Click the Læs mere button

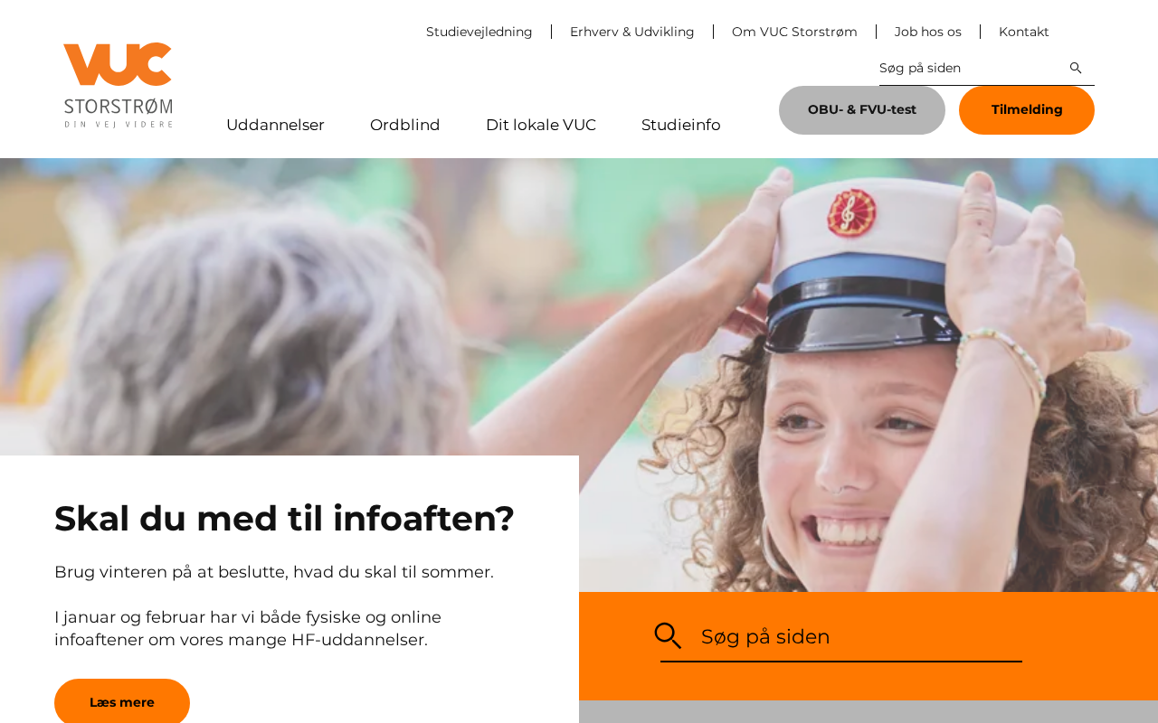click(x=122, y=701)
